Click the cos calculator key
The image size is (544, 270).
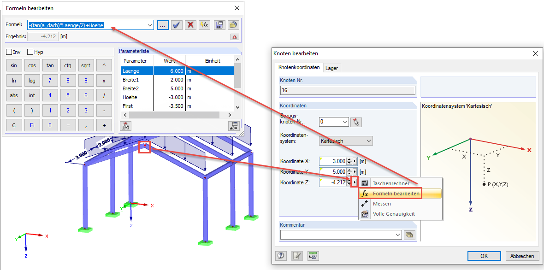[32, 65]
